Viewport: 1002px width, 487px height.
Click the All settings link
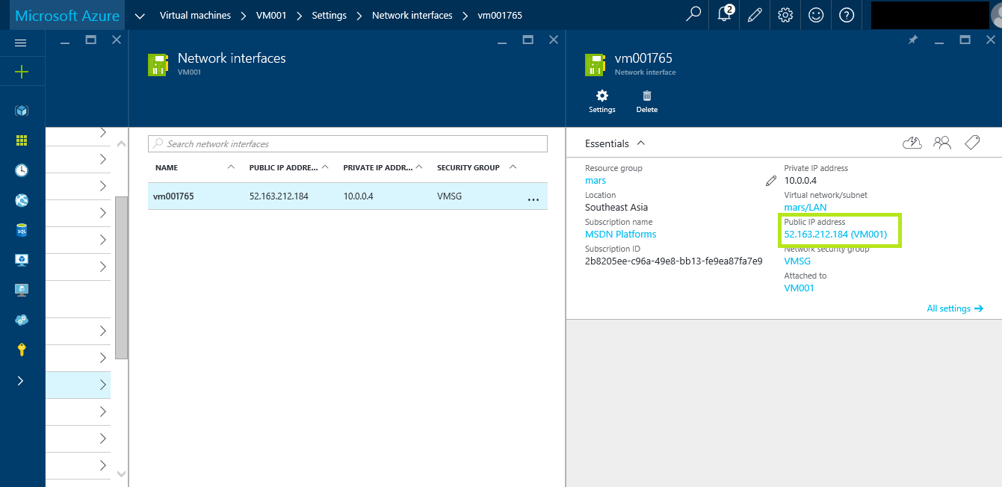(x=955, y=308)
